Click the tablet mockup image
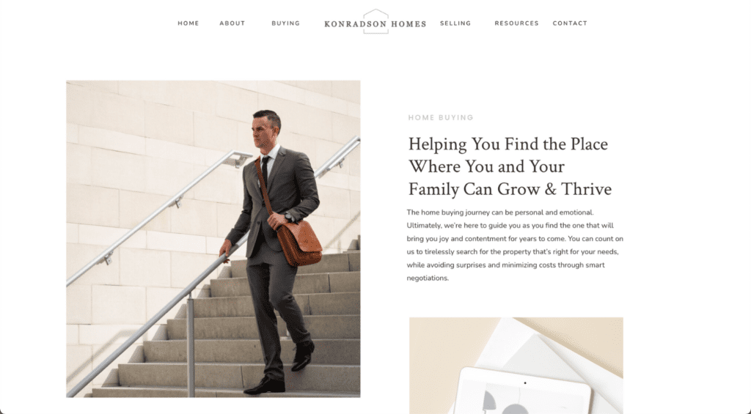 (x=516, y=365)
